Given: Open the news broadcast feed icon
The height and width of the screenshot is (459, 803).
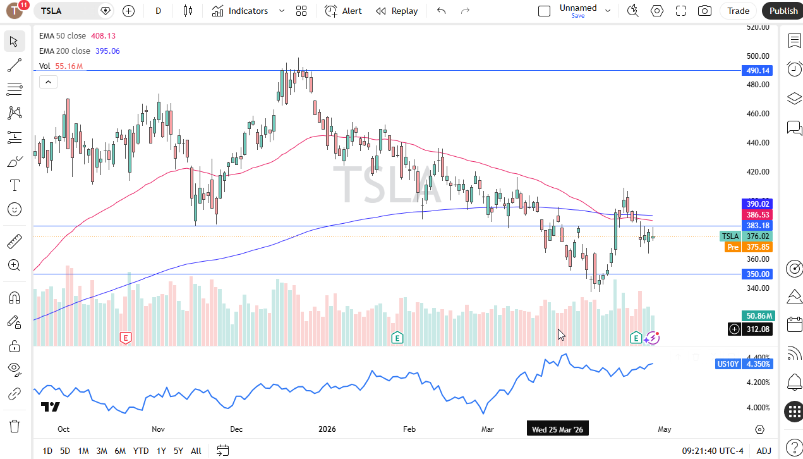Looking at the screenshot, I should pyautogui.click(x=794, y=353).
